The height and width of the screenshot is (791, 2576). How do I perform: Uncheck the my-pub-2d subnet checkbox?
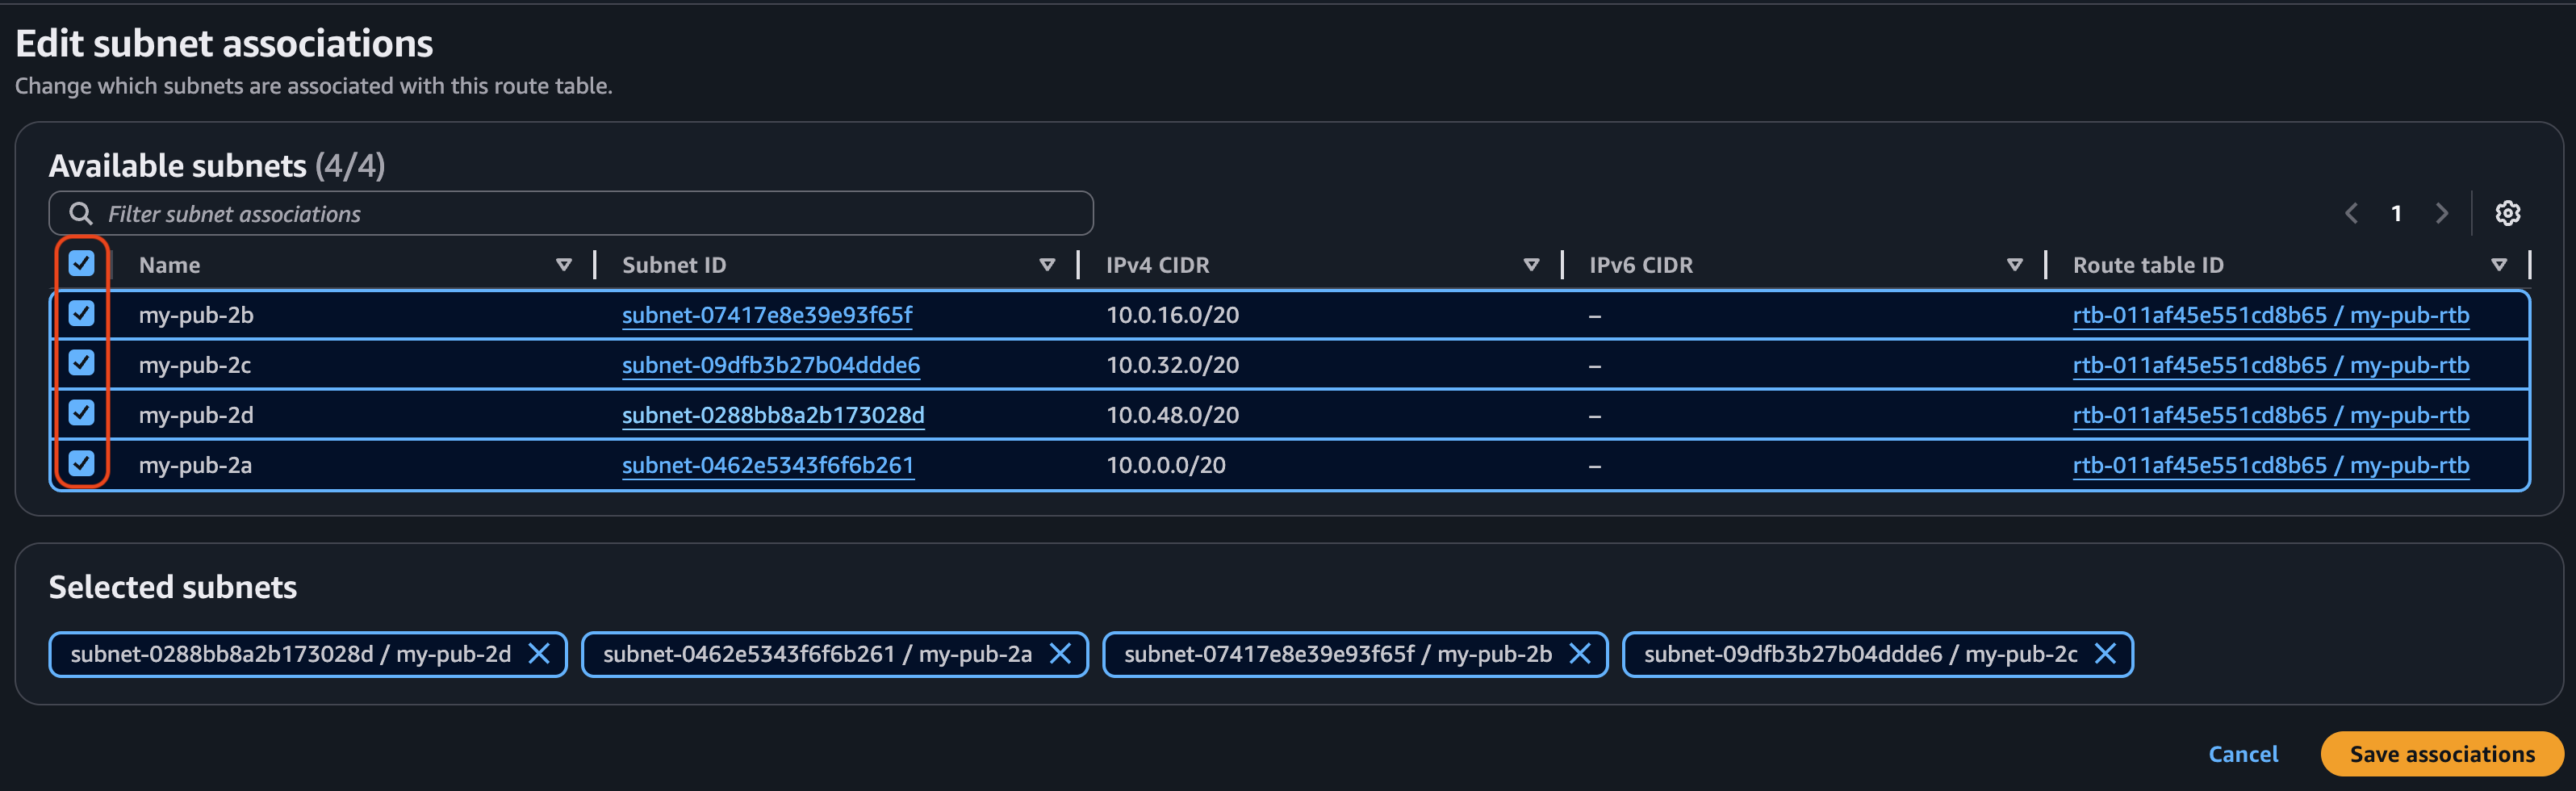(81, 413)
